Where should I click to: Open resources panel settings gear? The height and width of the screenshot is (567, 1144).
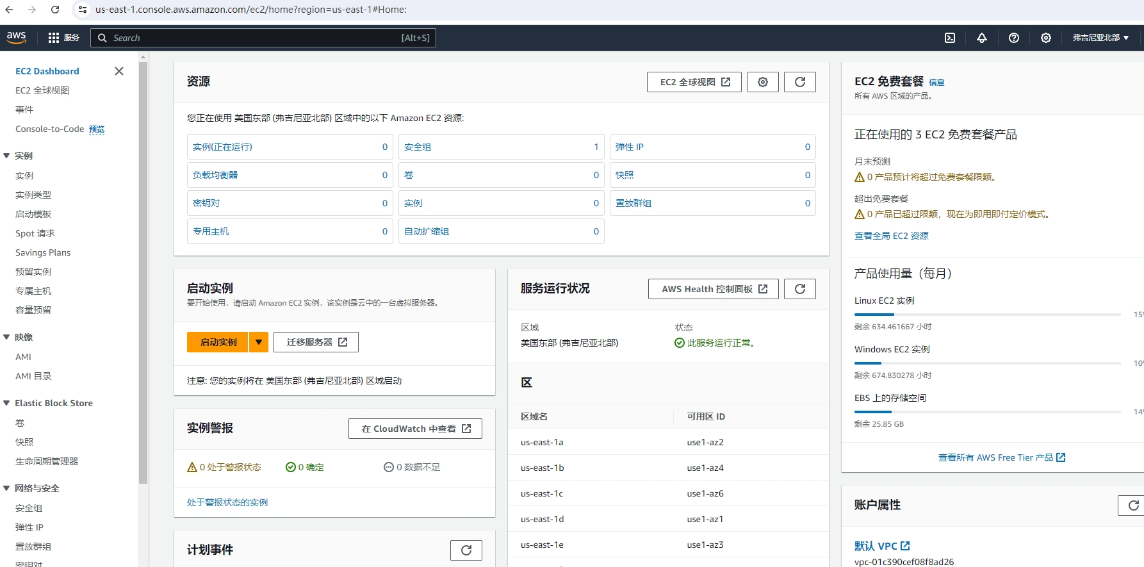click(763, 82)
